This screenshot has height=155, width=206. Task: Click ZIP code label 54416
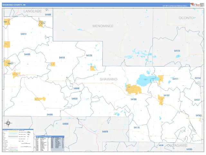click(x=62, y=57)
